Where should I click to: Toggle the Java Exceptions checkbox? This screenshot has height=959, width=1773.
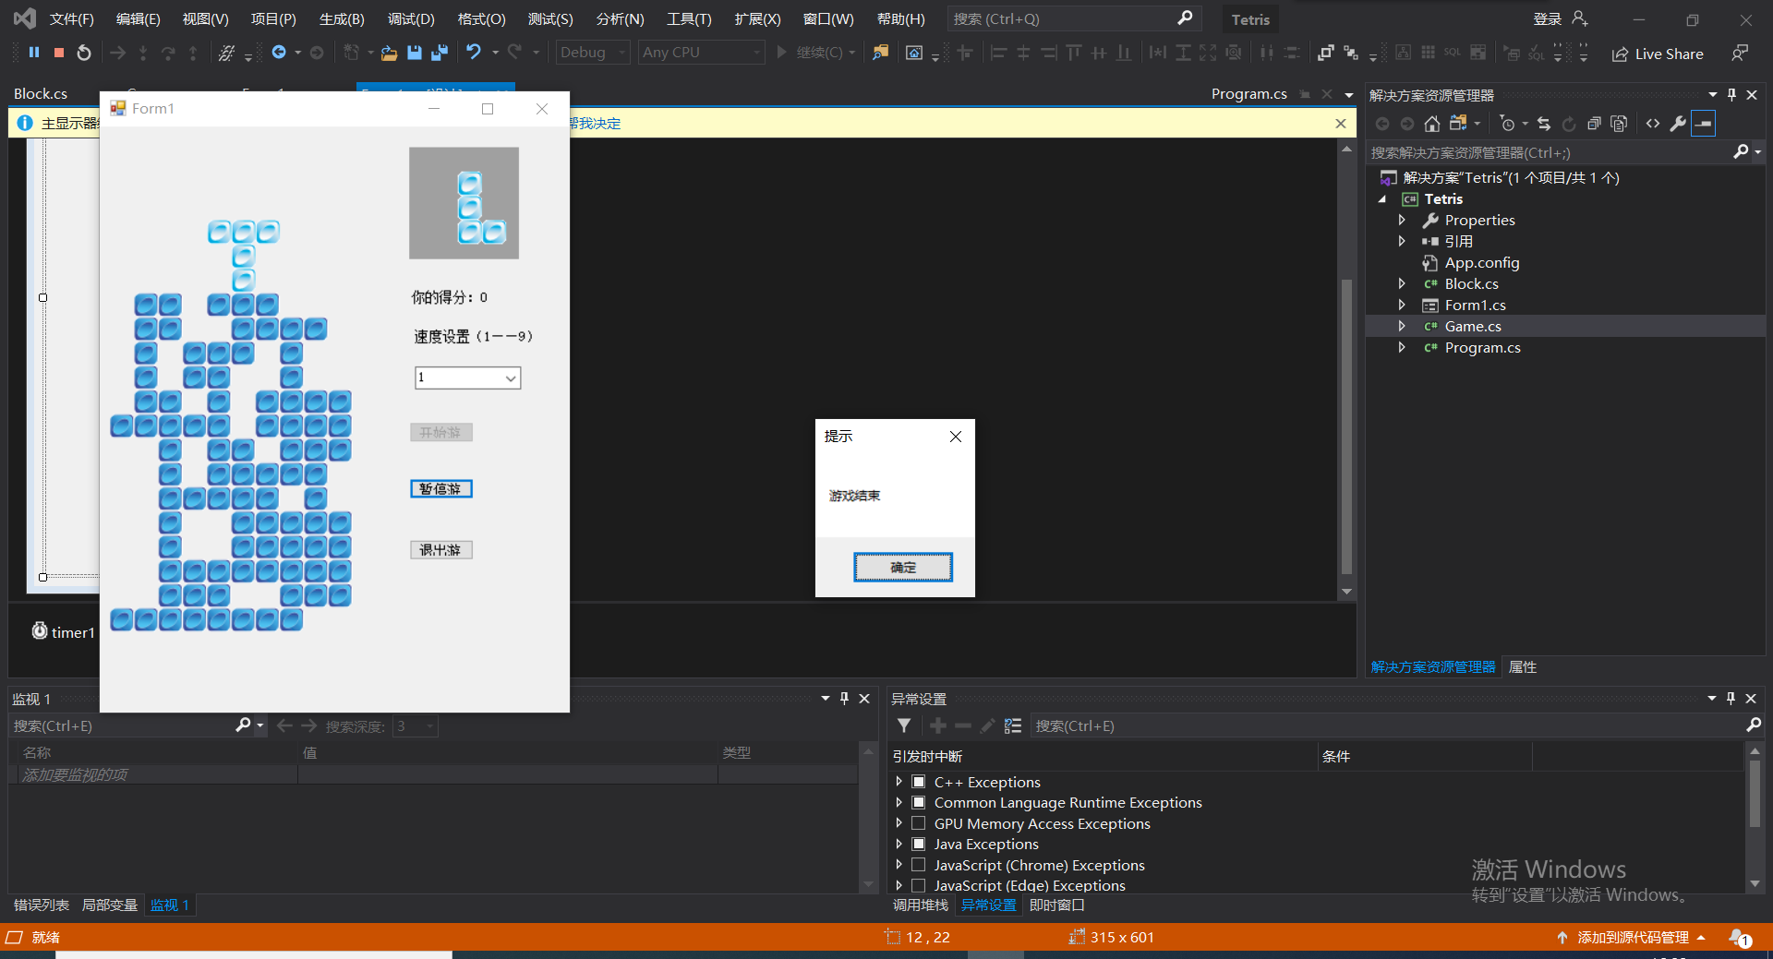pyautogui.click(x=919, y=844)
